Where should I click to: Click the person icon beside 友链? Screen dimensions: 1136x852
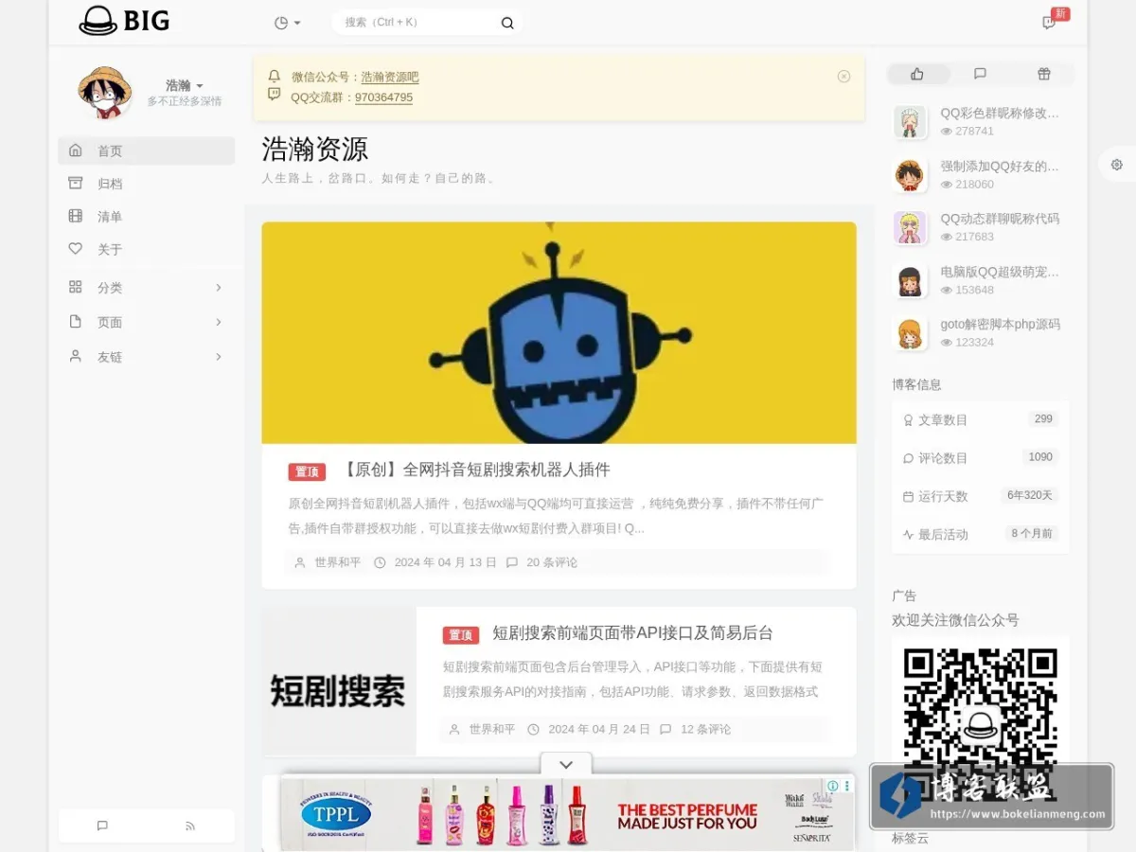76,356
